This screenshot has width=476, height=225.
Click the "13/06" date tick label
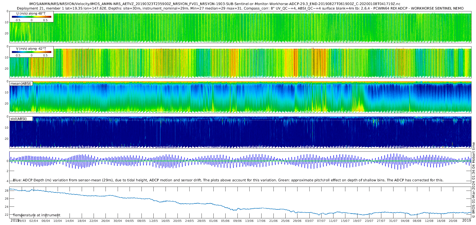(x=249, y=221)
